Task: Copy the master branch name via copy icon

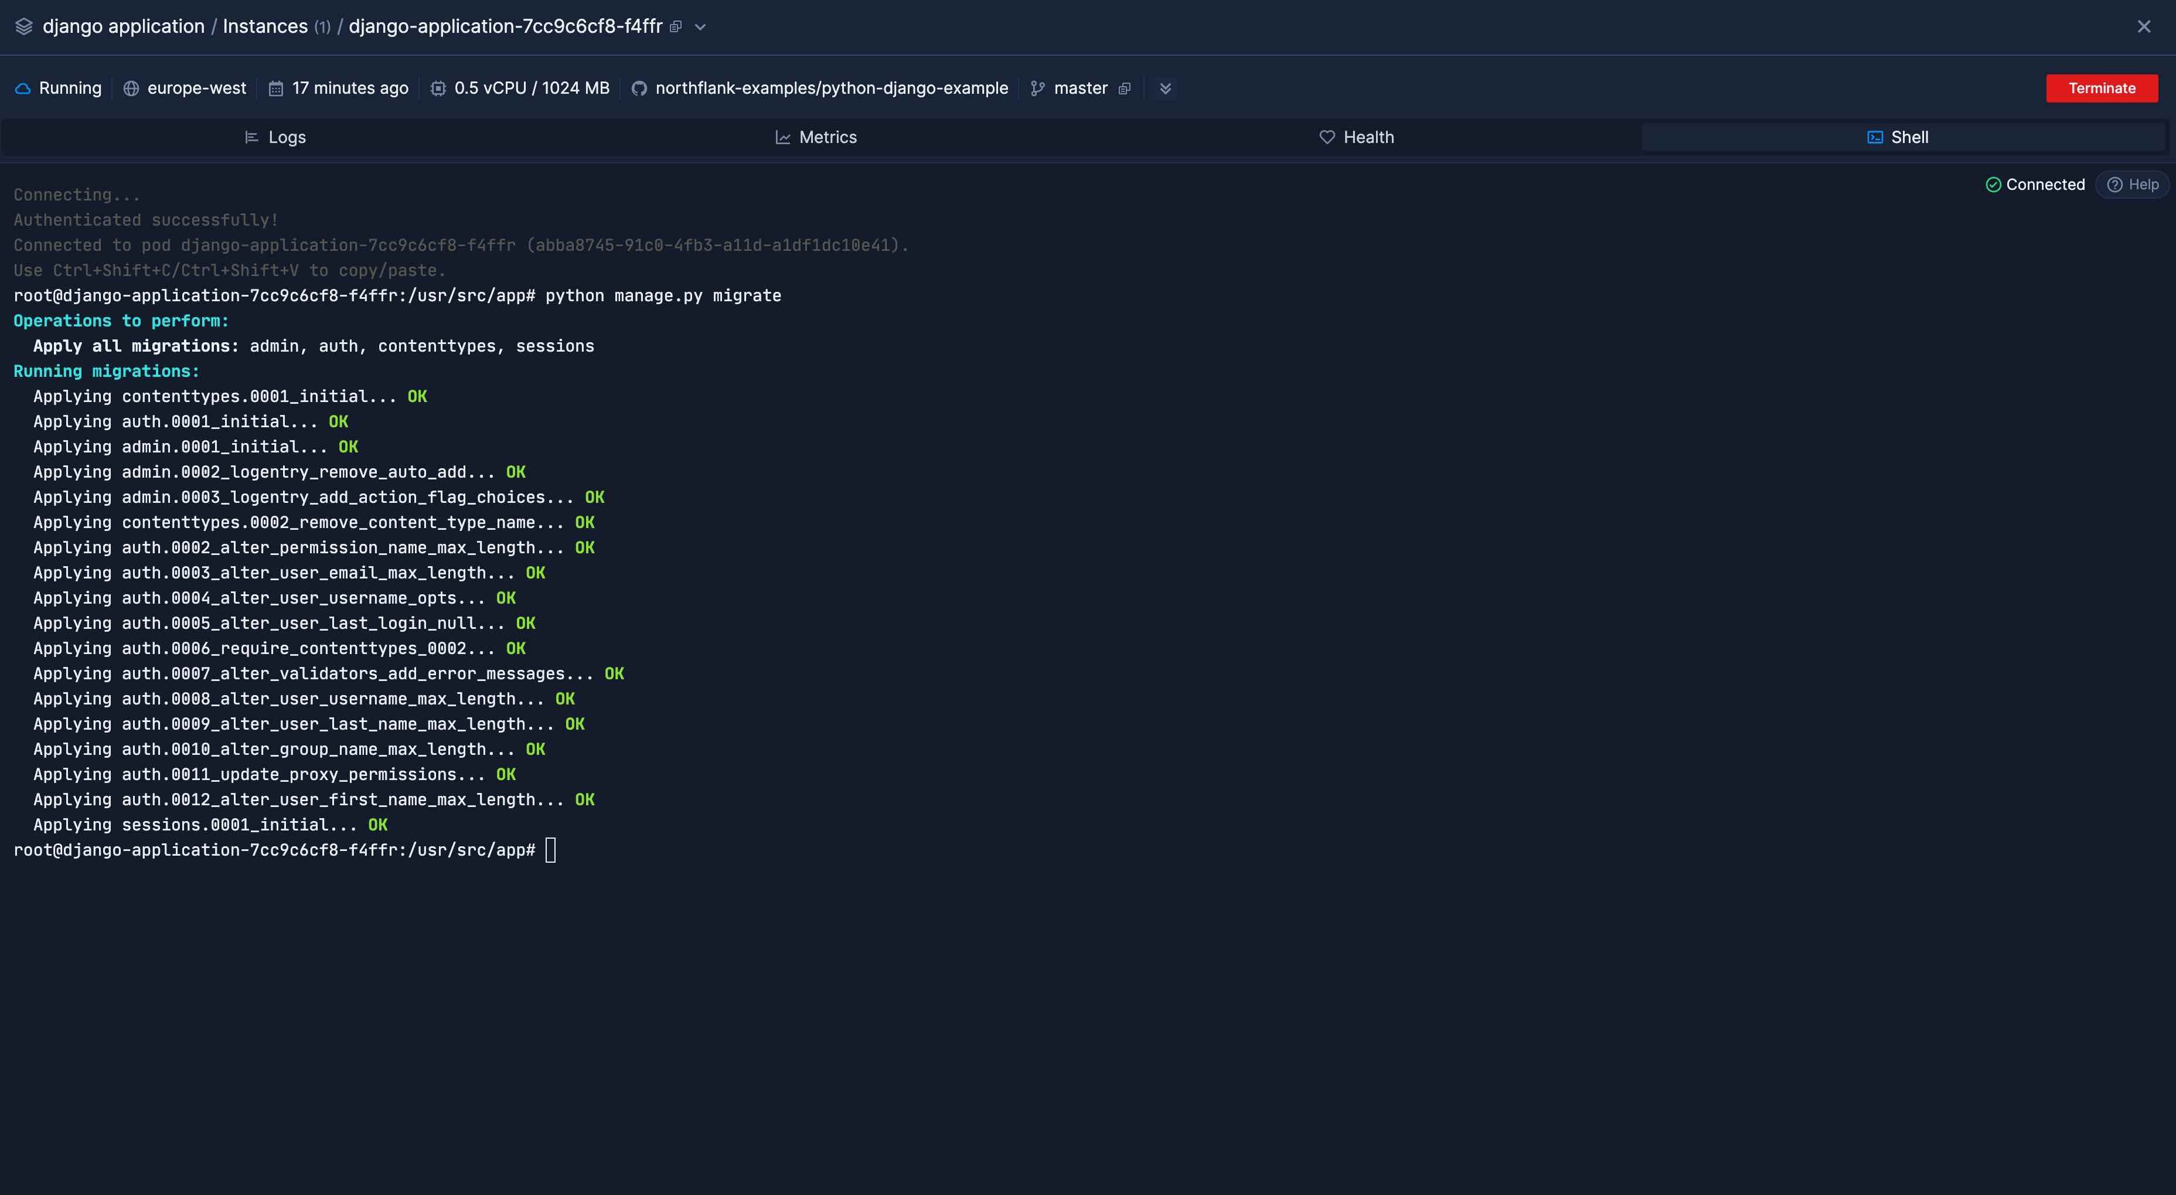Action: (1125, 88)
